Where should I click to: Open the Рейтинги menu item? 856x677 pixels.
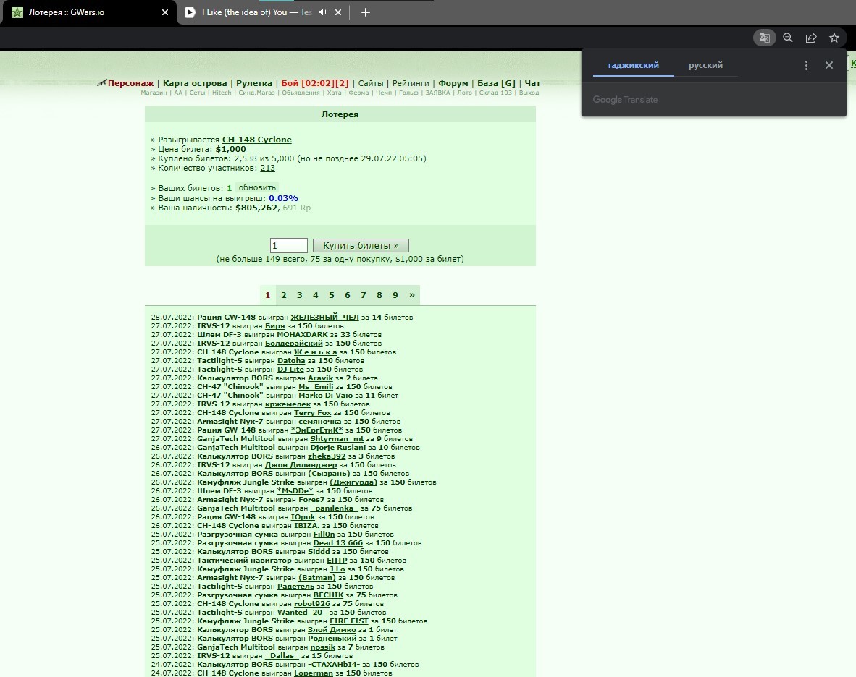pos(411,83)
